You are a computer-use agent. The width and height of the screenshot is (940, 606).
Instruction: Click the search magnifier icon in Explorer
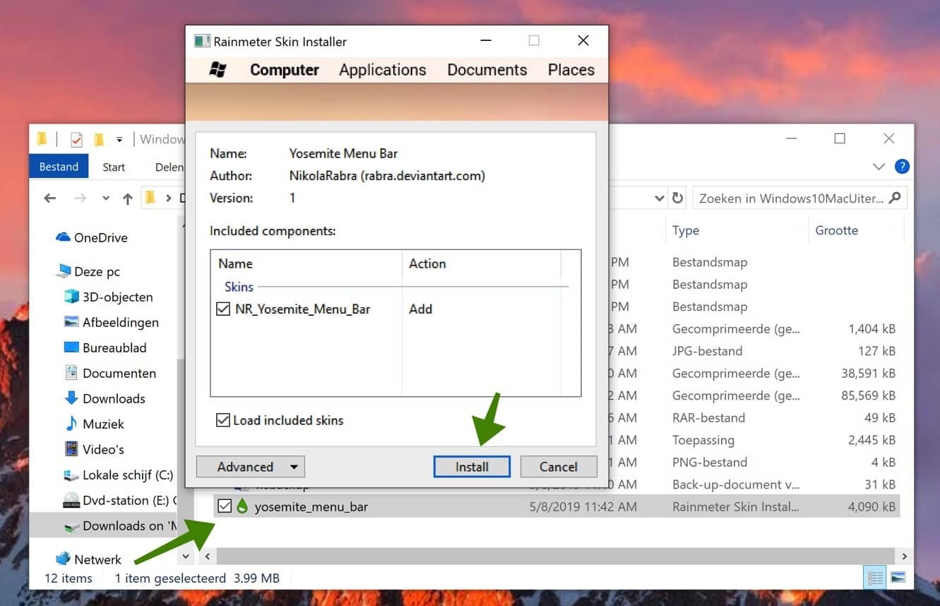[x=895, y=198]
